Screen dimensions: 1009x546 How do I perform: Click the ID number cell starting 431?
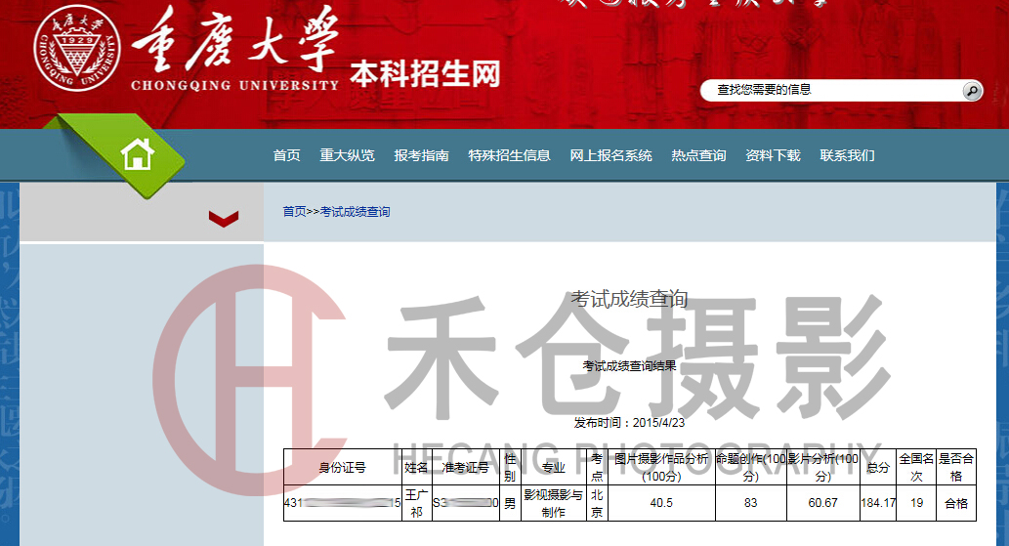[342, 503]
